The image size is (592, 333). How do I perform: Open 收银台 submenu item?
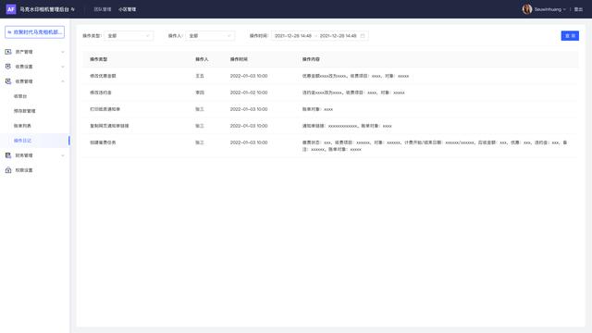pos(20,96)
